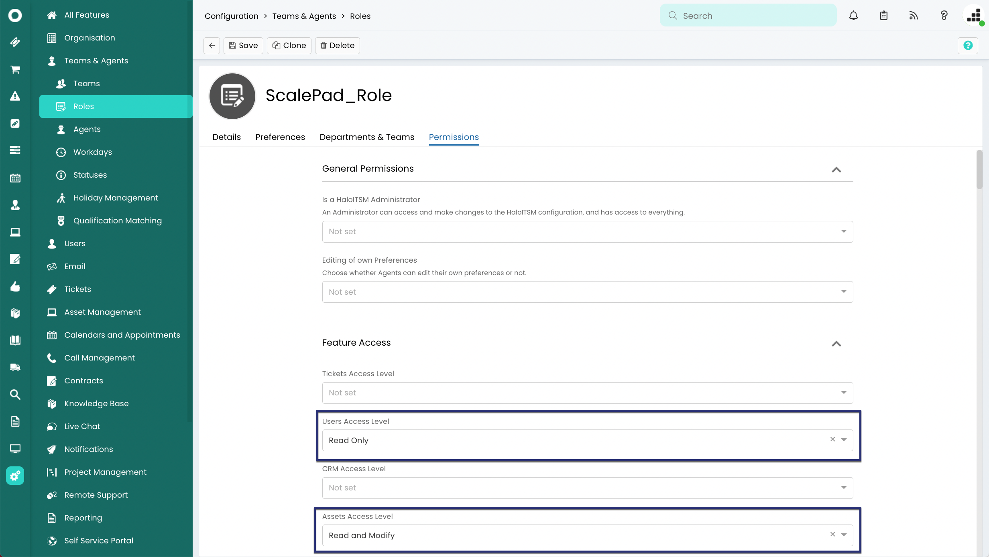
Task: Open the Roles sidebar item
Action: (x=116, y=106)
